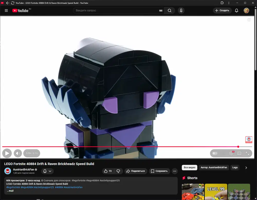Play the video

coord(7,153)
